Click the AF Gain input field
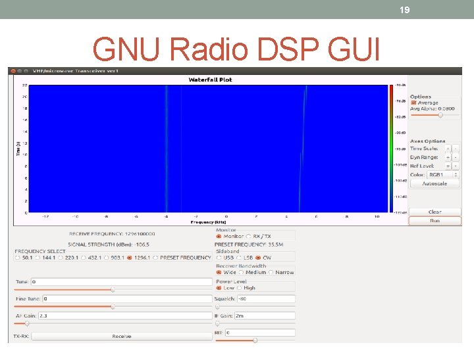The image size is (474, 355). click(x=125, y=316)
